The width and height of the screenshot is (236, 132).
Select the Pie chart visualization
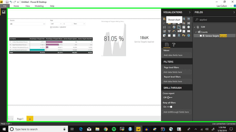tap(174, 27)
